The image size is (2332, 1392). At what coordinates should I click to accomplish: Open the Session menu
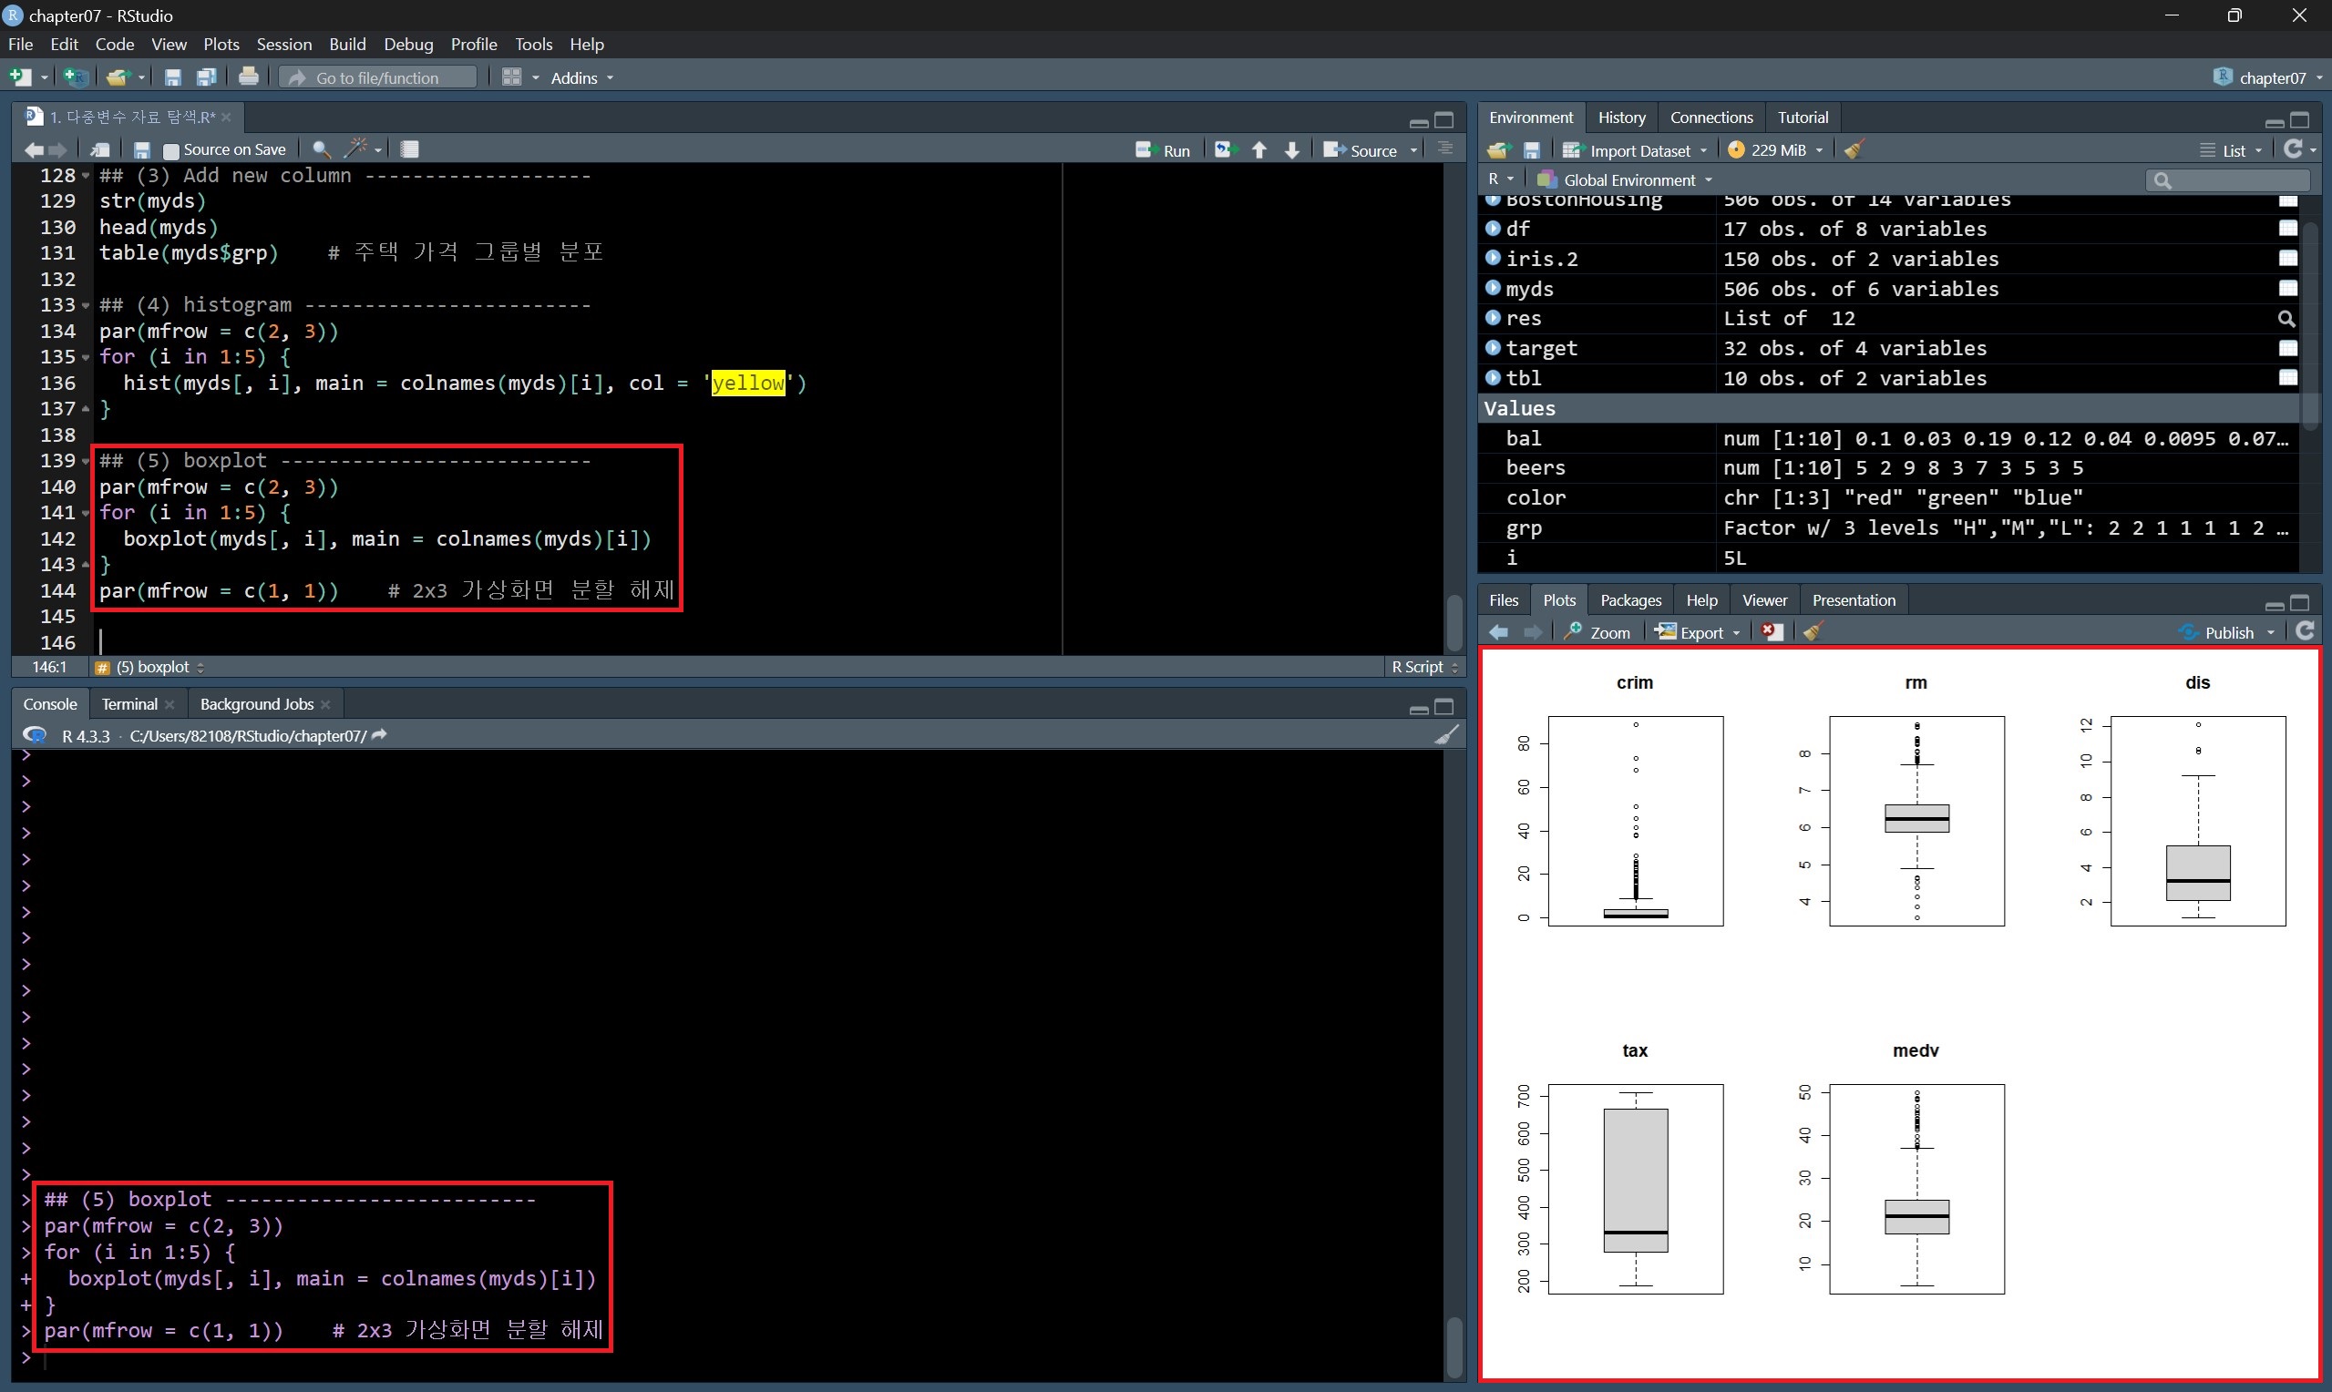(x=283, y=44)
